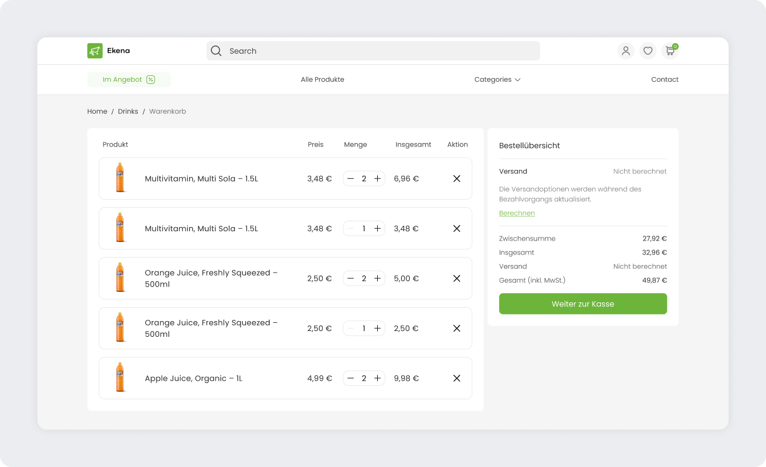The image size is (766, 467).
Task: Focus the Search input field
Action: point(379,51)
